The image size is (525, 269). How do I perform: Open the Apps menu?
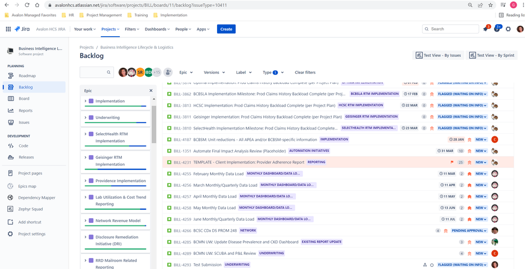coord(203,29)
